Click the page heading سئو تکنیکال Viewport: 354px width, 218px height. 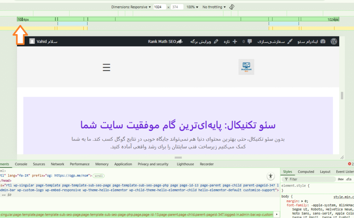(x=178, y=125)
